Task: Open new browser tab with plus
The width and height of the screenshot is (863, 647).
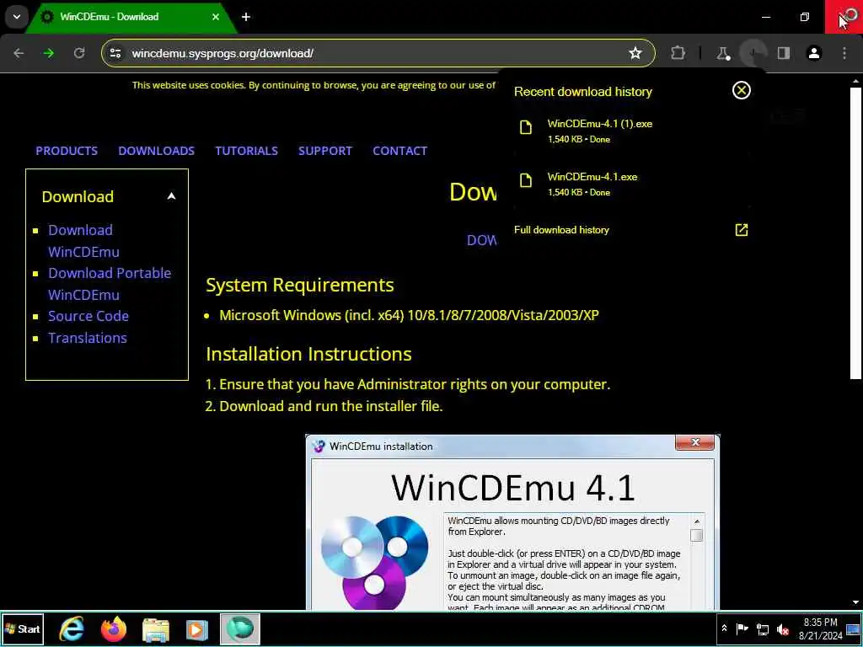Action: tap(246, 17)
